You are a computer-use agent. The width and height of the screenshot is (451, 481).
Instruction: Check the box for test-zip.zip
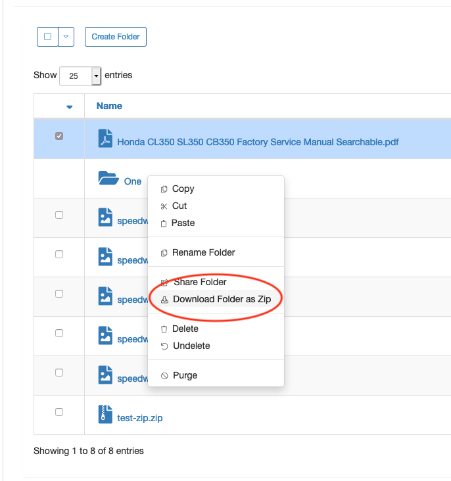pyautogui.click(x=59, y=411)
